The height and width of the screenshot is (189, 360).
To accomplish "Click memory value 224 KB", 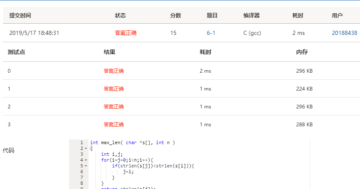I will coord(304,89).
